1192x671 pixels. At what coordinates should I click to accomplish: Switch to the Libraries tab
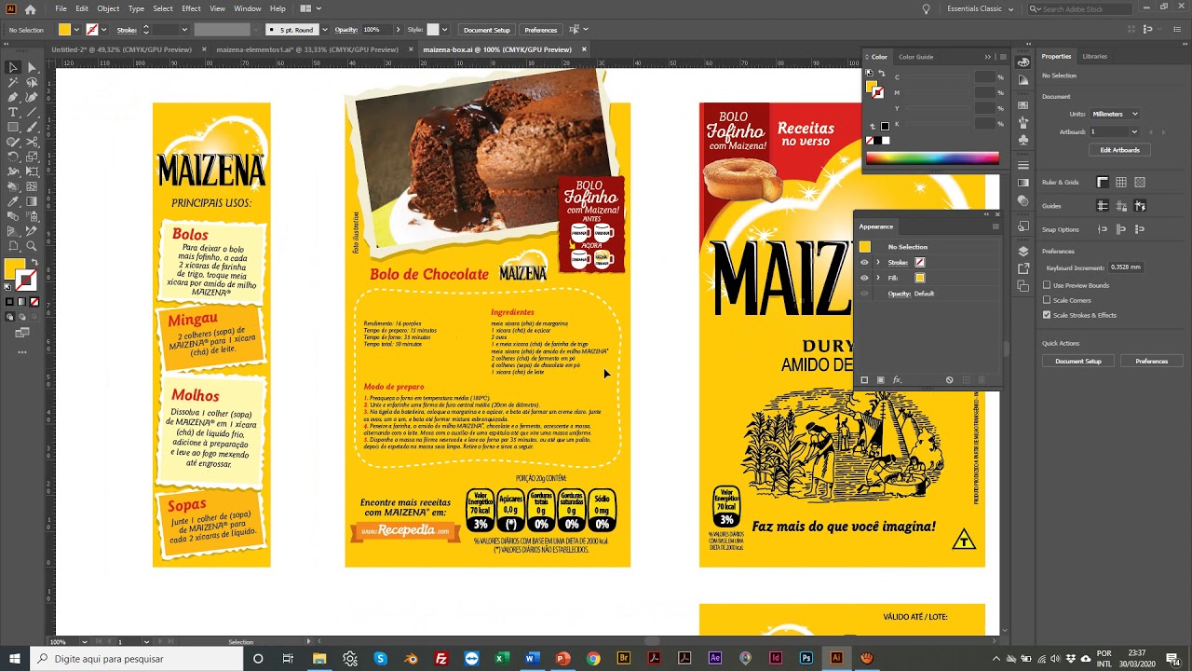[x=1095, y=56]
